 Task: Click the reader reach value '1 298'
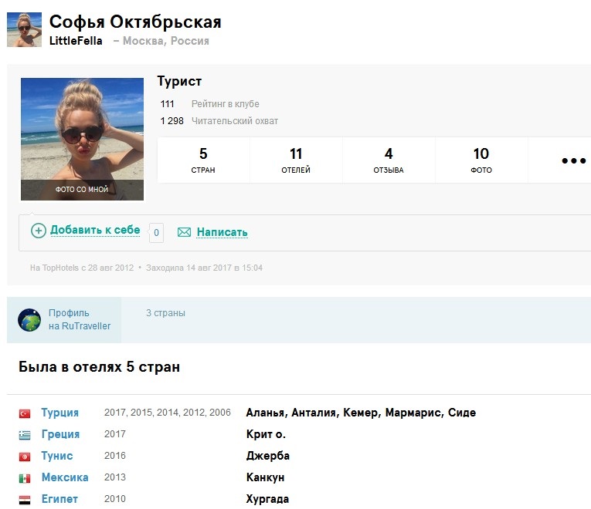pos(172,121)
